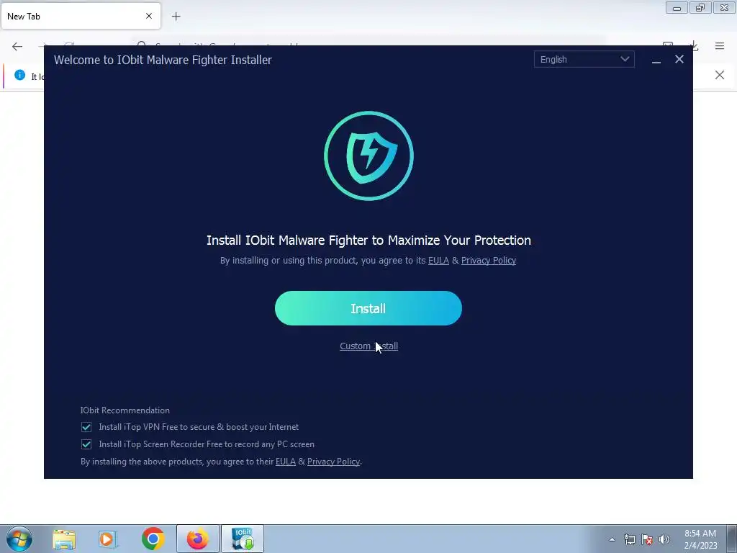Viewport: 737px width, 553px height.
Task: Open the EULA link for IObit Malware Fighter
Action: click(x=438, y=261)
